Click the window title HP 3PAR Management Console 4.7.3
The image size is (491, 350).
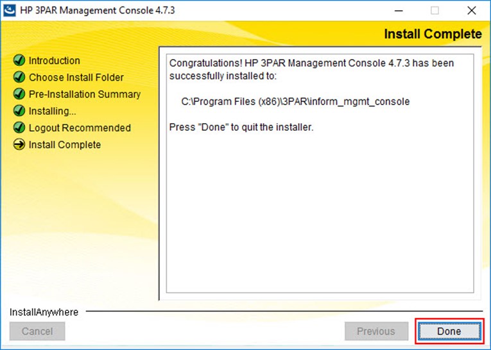(98, 10)
